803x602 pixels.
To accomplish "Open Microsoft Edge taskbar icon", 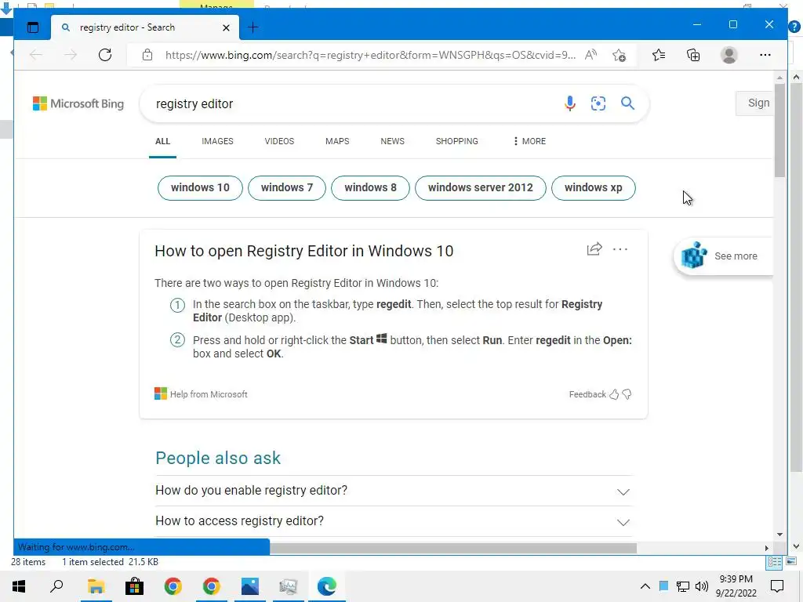I will tap(327, 586).
